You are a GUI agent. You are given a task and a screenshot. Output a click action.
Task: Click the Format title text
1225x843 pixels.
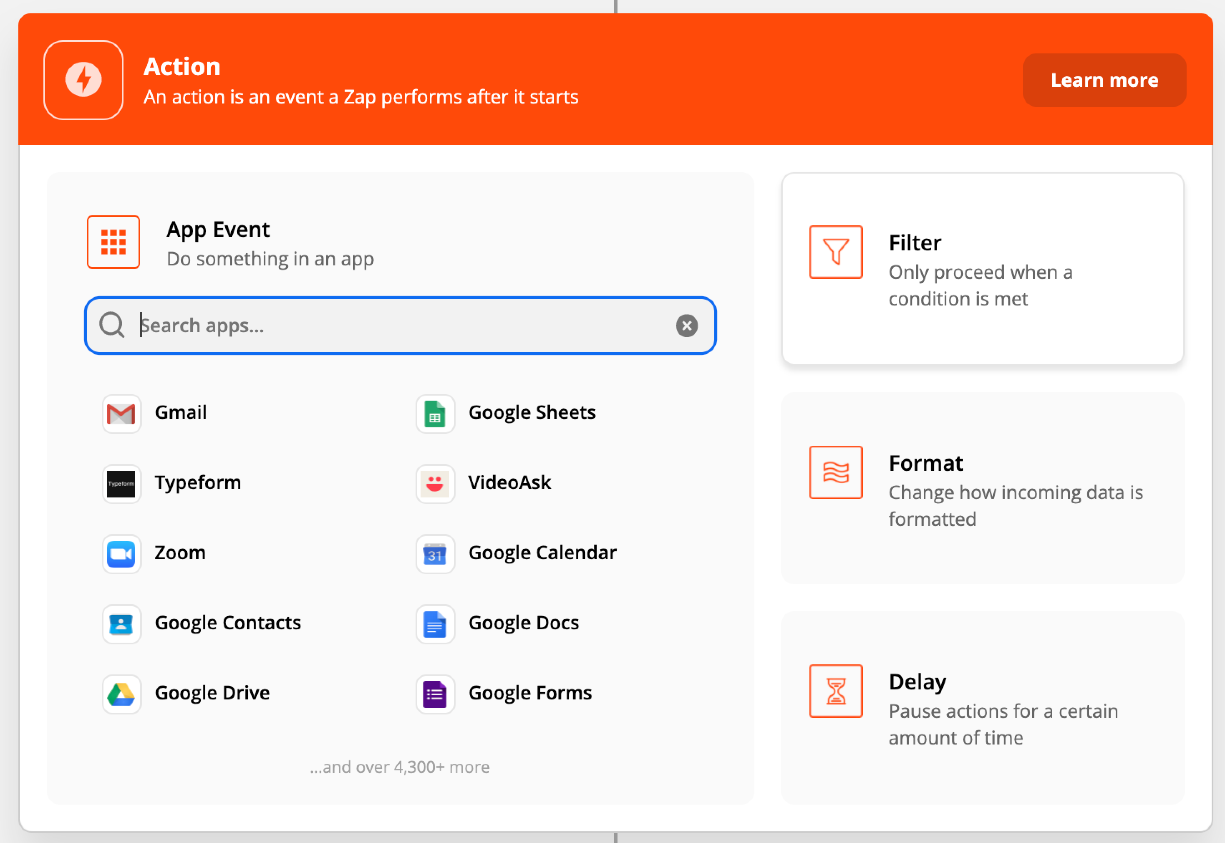925,463
